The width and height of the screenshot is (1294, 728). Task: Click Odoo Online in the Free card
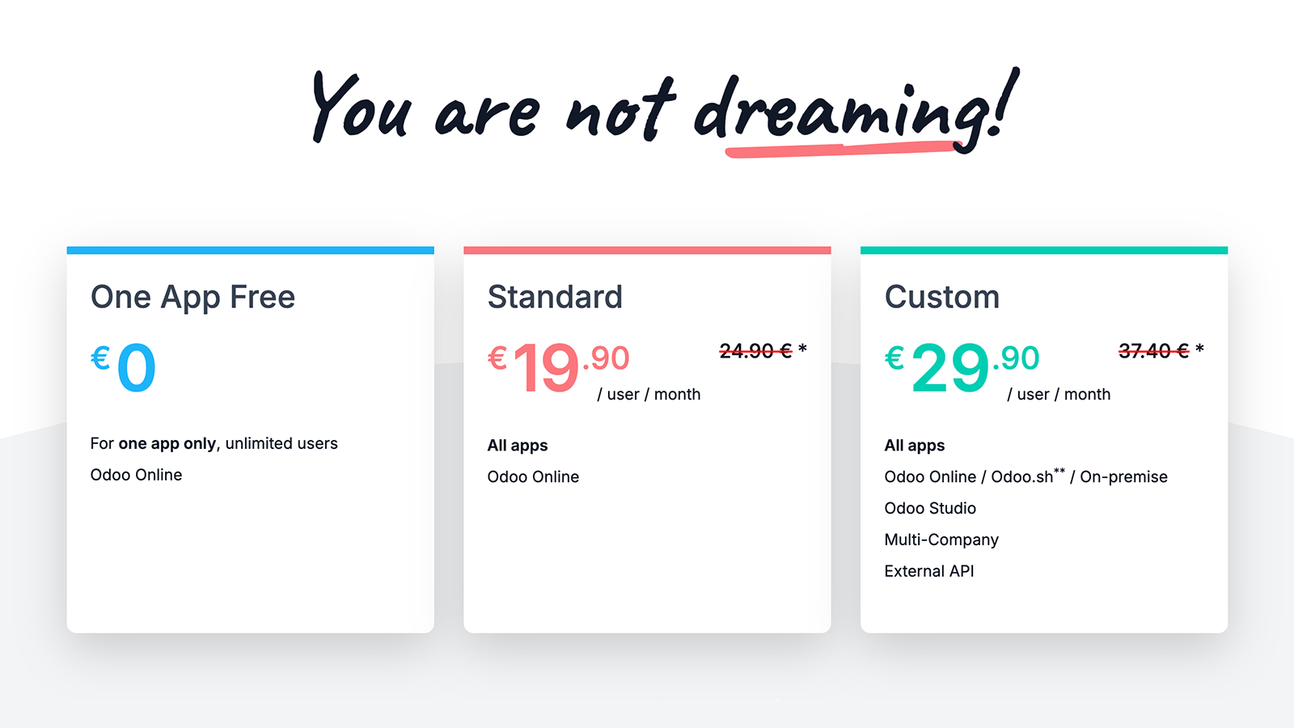click(136, 475)
